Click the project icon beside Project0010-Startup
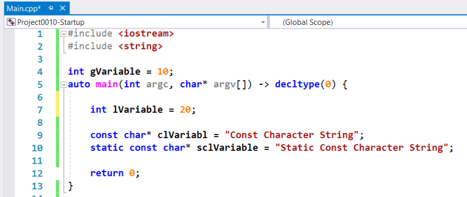 coord(11,22)
